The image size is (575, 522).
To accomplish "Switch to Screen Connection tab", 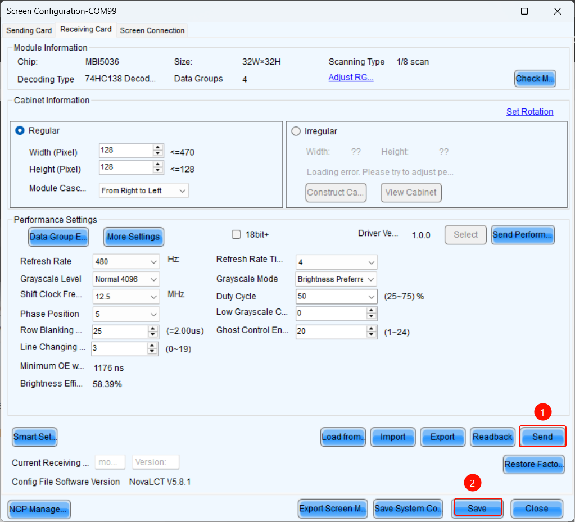I will point(152,30).
